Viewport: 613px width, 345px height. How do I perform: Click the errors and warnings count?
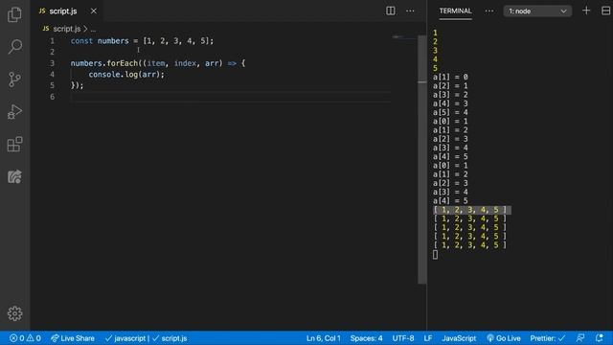click(25, 338)
